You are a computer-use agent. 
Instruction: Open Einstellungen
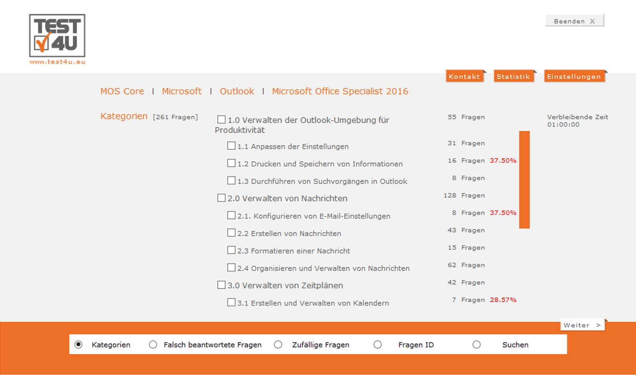coord(575,76)
